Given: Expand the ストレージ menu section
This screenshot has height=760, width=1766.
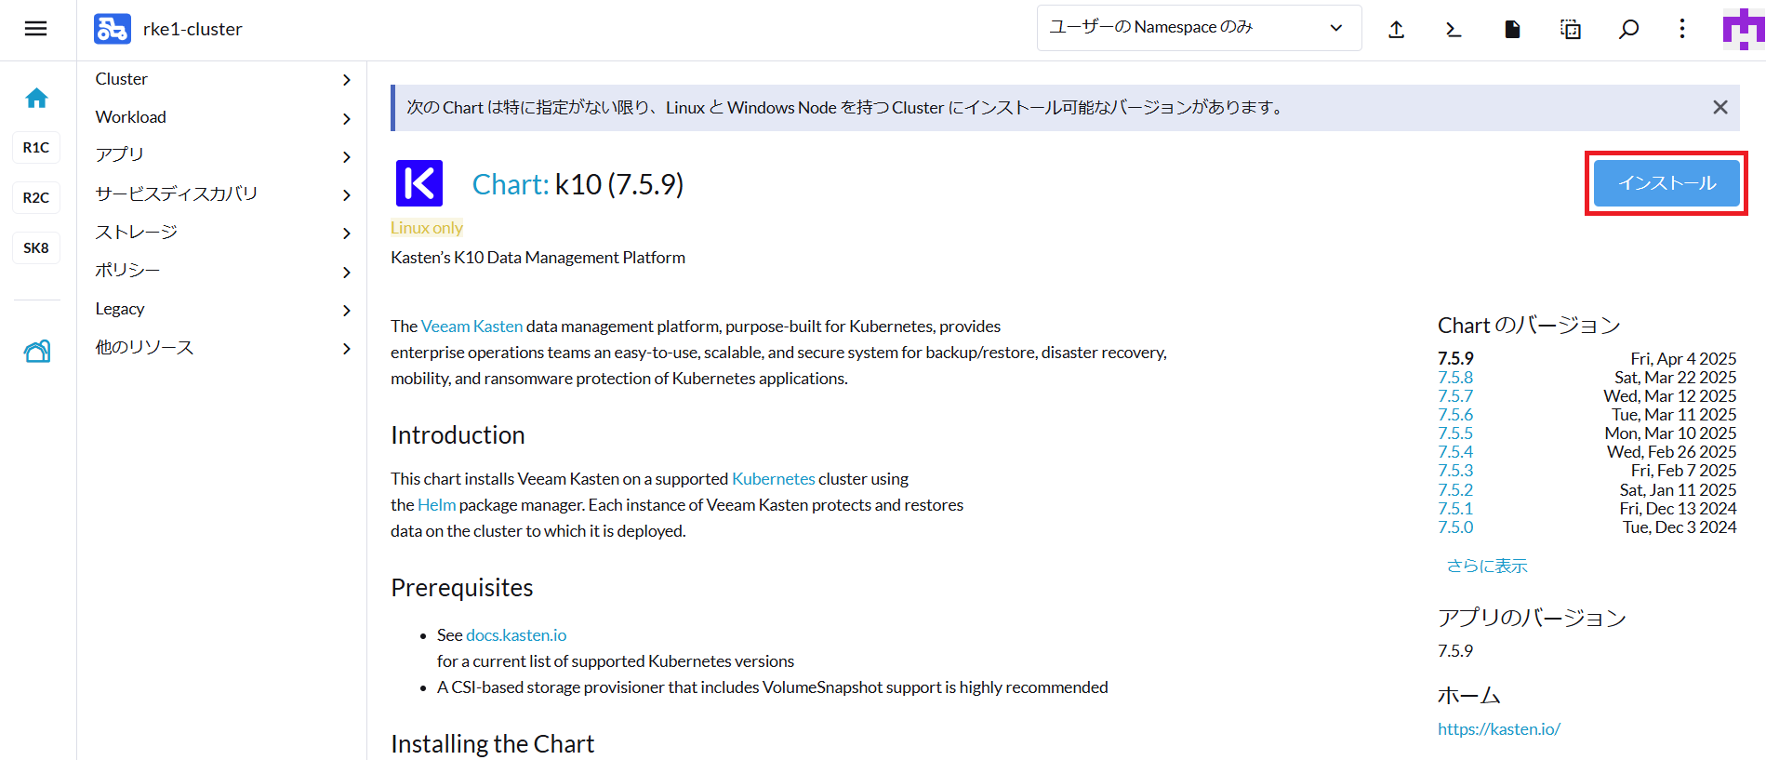Looking at the screenshot, I should [347, 233].
